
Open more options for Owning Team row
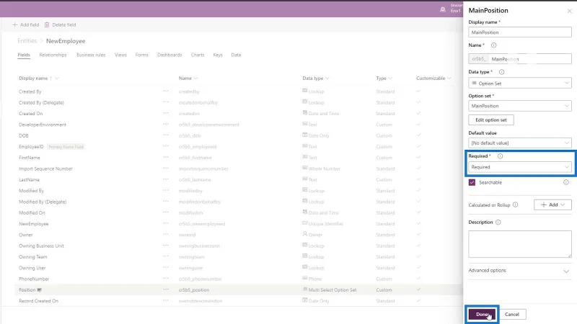point(166,256)
